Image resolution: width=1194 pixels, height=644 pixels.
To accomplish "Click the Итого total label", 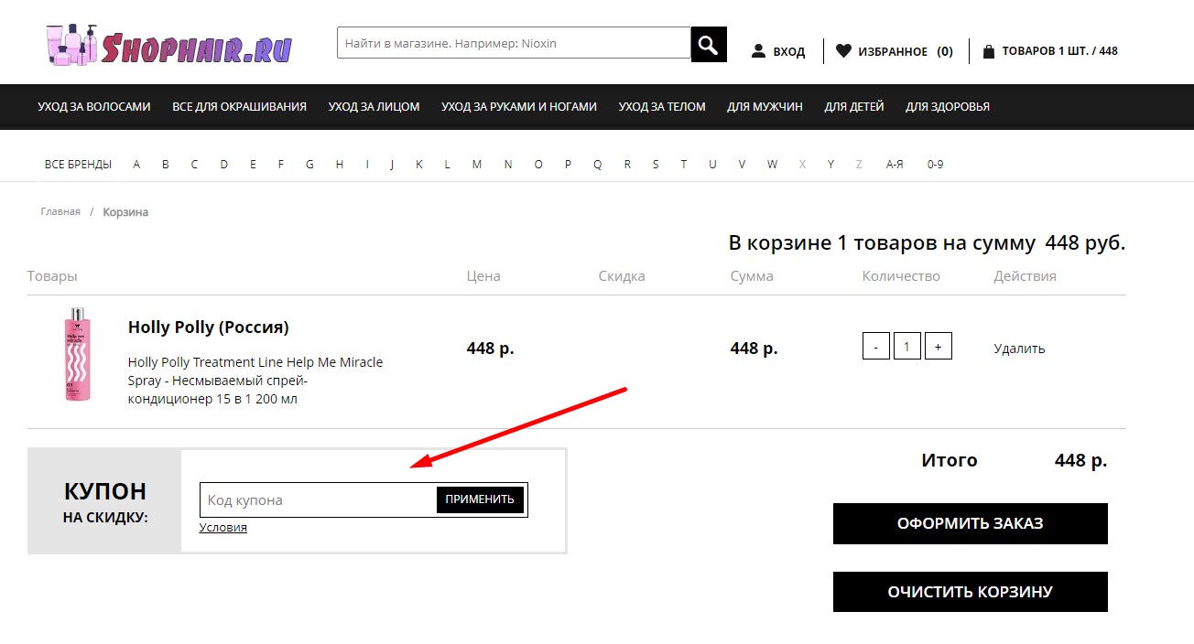I will (950, 460).
